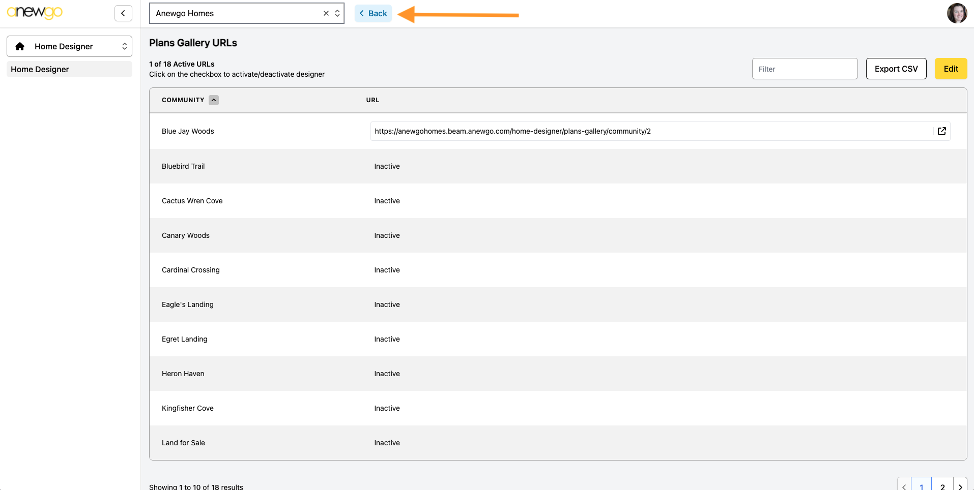The height and width of the screenshot is (490, 974).
Task: Click the Blue Jay Woods gallery URL field
Action: 660,131
